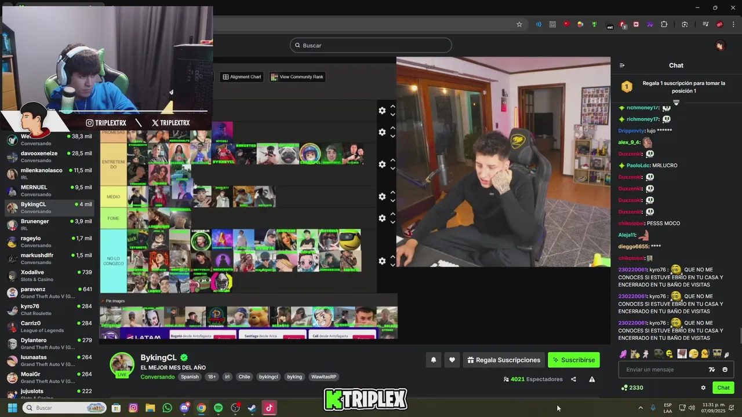Open rageylo channel in sidebar
The height and width of the screenshot is (417, 742).
coord(49,242)
